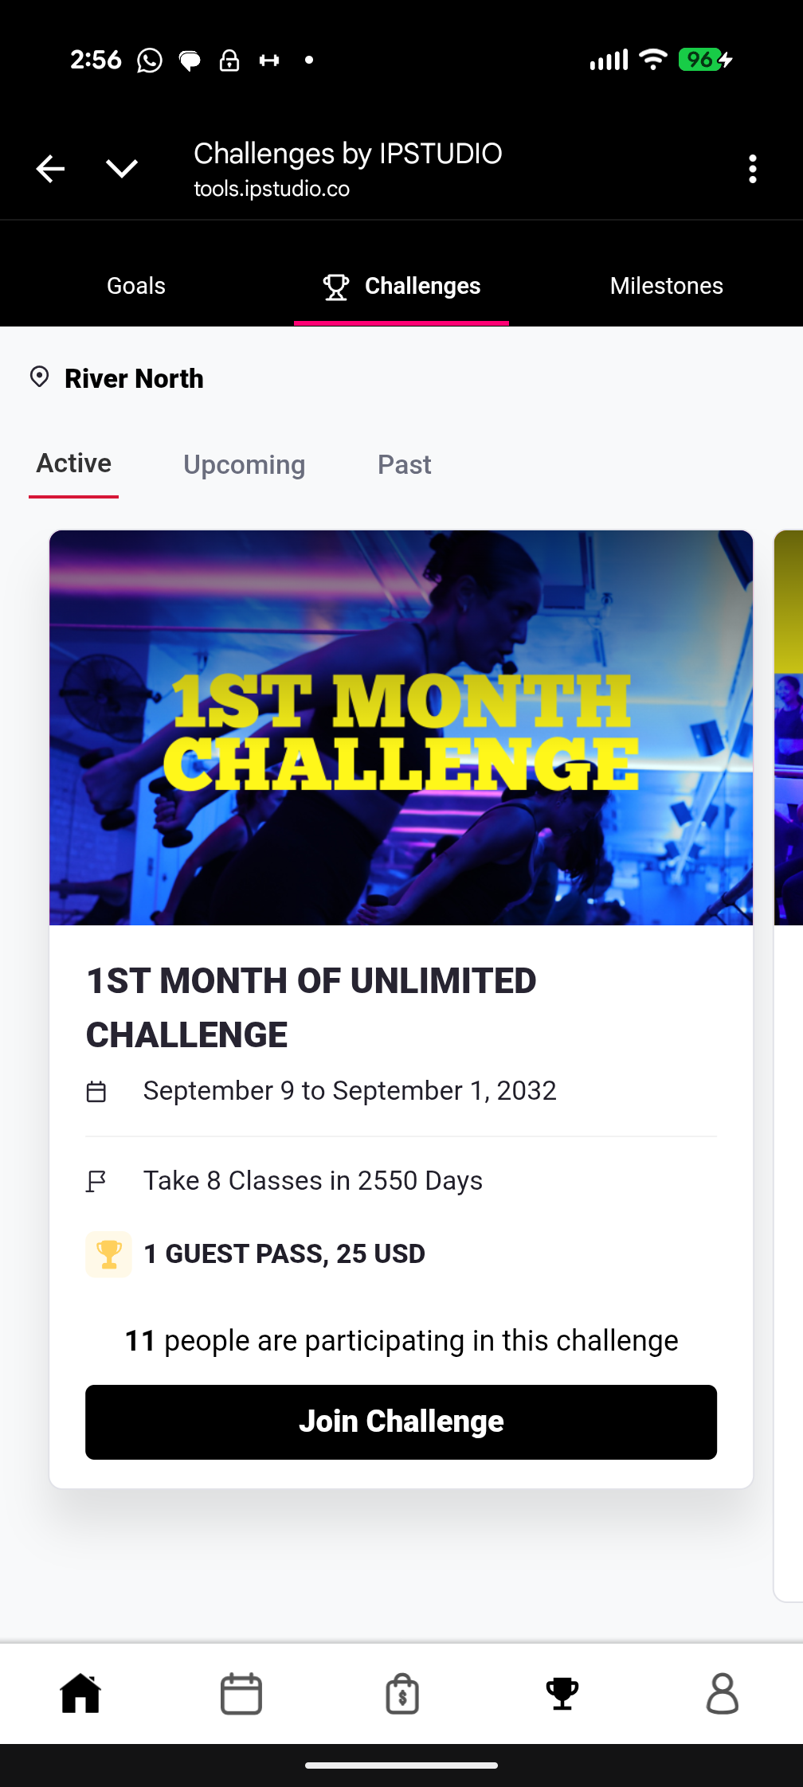Open the 1st Month Challenge banner image
Image resolution: width=803 pixels, height=1787 pixels.
click(x=401, y=727)
